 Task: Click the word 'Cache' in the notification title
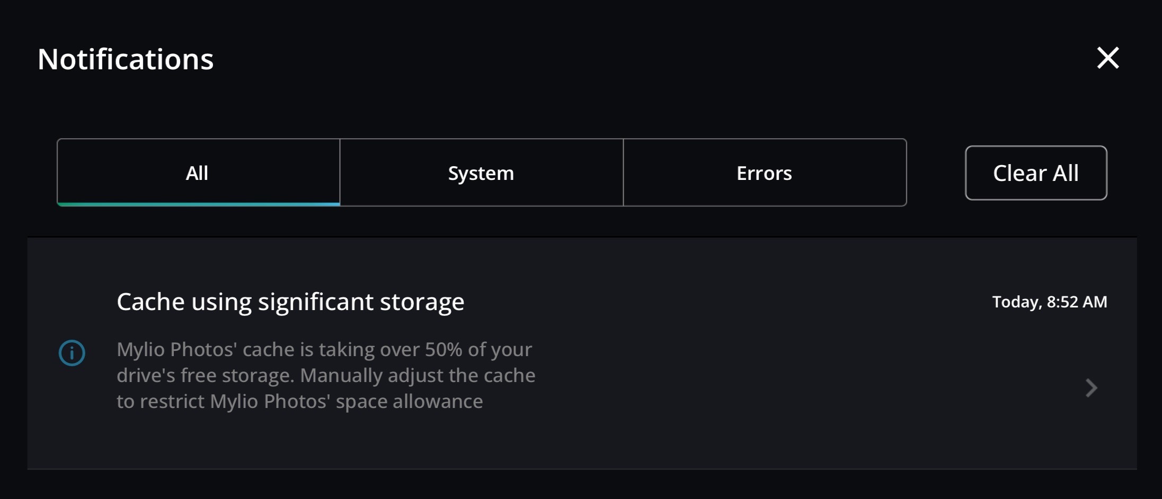[x=150, y=302]
